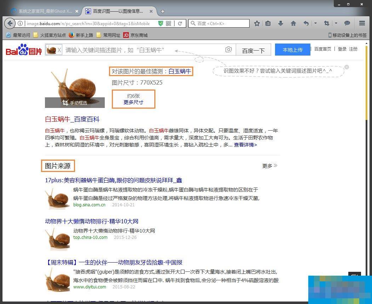Open the downloads arrow icon
The image size is (372, 304).
point(281,23)
